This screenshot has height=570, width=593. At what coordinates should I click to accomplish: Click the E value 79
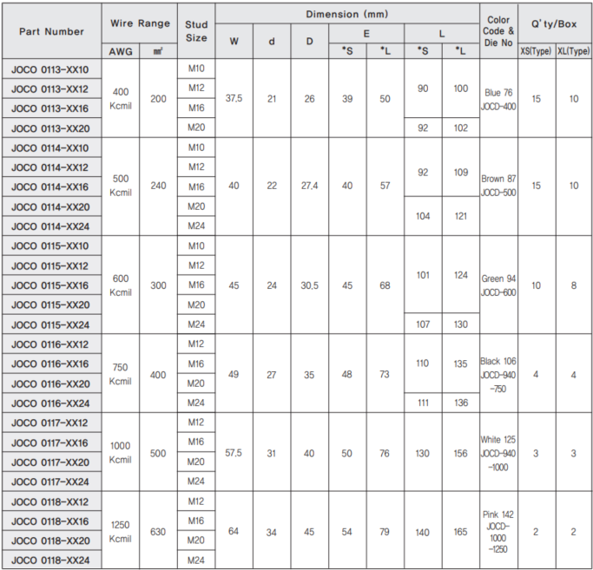(x=385, y=532)
